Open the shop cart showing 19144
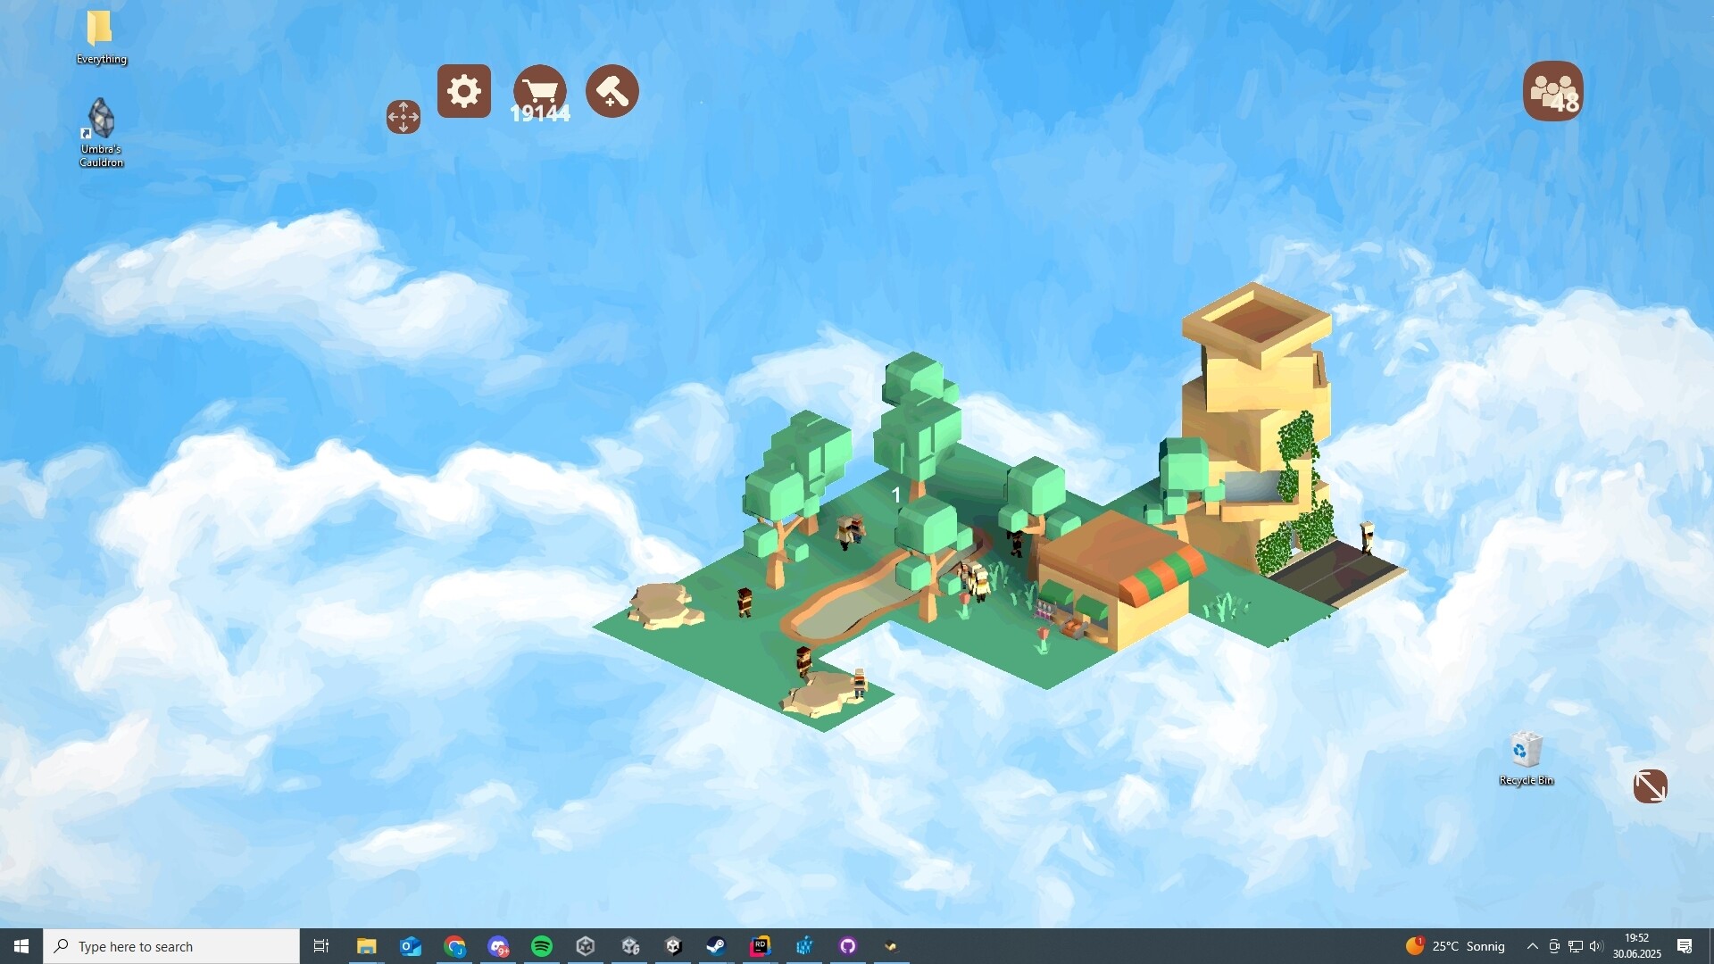 [540, 93]
